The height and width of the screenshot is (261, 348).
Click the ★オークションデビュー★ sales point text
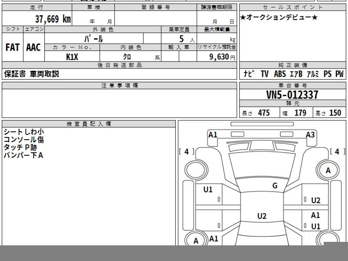[279, 18]
